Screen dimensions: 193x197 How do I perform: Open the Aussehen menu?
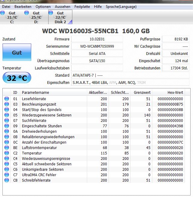pos(62,7)
